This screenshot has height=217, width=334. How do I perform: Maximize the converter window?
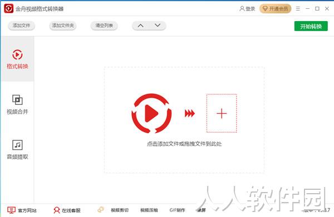pos(317,9)
